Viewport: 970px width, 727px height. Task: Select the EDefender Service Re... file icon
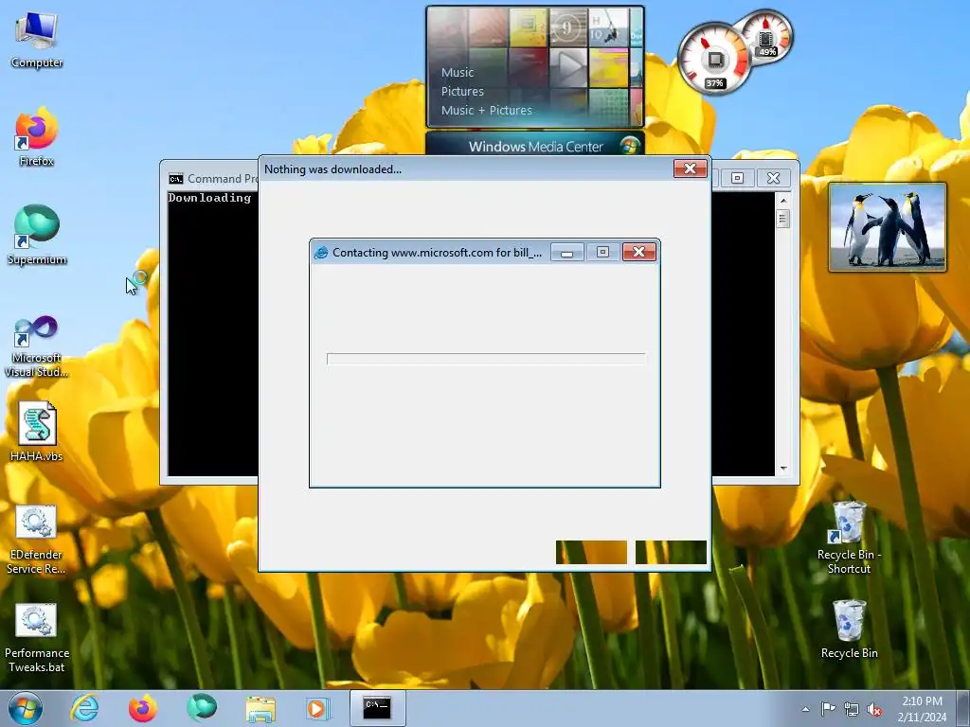(x=37, y=540)
